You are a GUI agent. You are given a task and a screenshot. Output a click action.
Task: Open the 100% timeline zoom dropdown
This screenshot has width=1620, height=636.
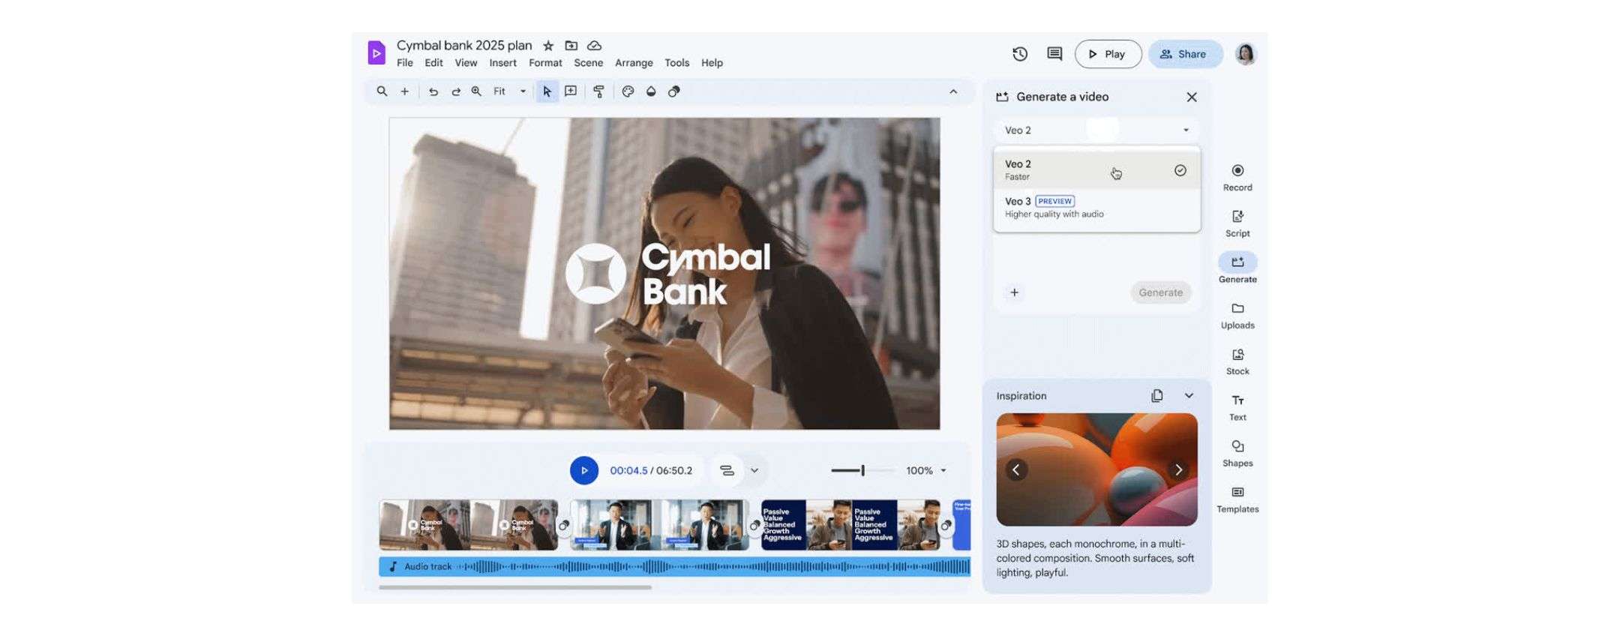click(926, 471)
